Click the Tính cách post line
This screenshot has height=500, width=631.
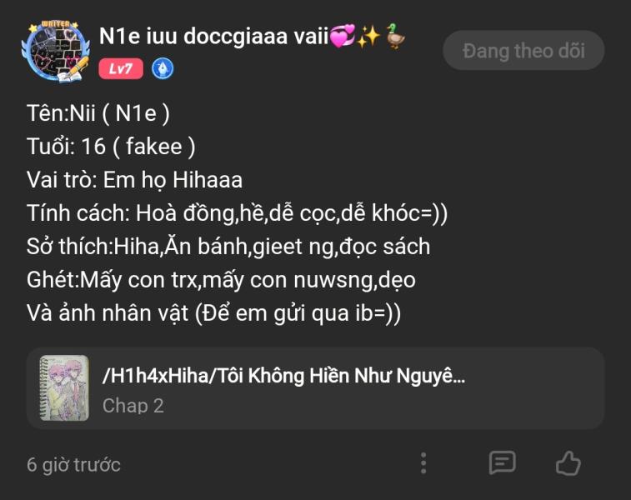click(237, 212)
